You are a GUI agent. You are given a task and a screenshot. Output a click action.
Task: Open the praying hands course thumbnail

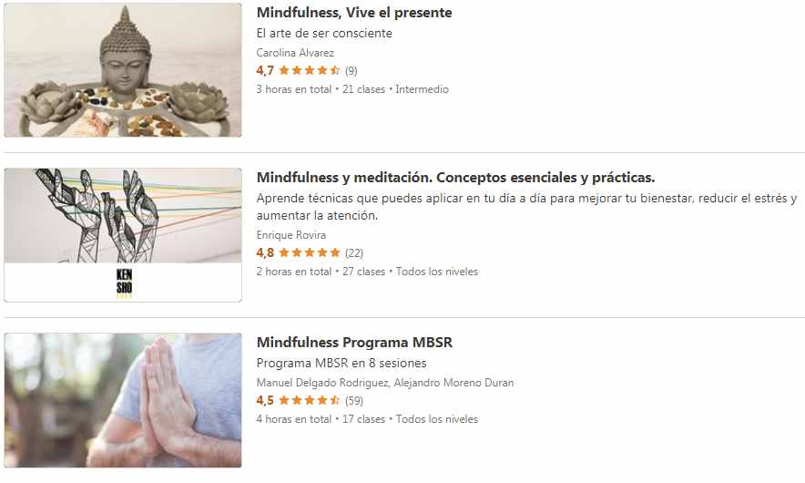click(x=123, y=400)
